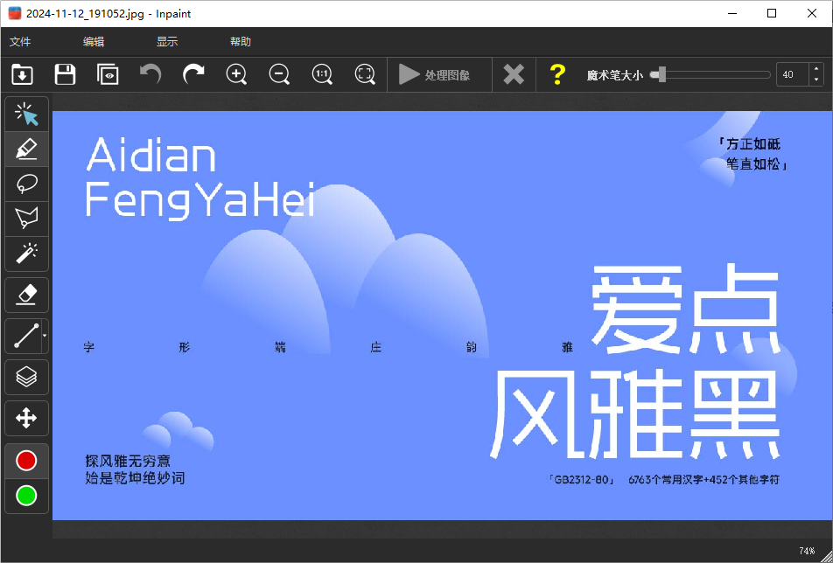Viewport: 833px width, 563px height.
Task: Select the polygonal lasso tool
Action: [26, 219]
